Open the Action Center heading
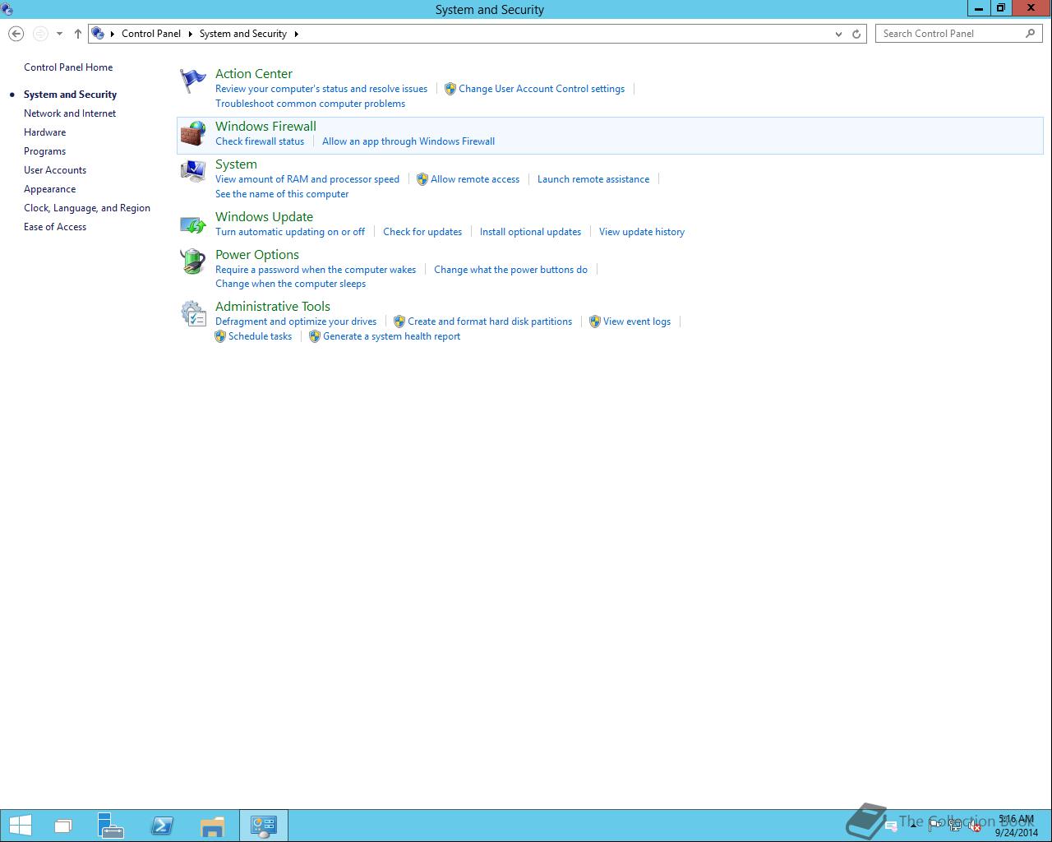 pos(254,74)
